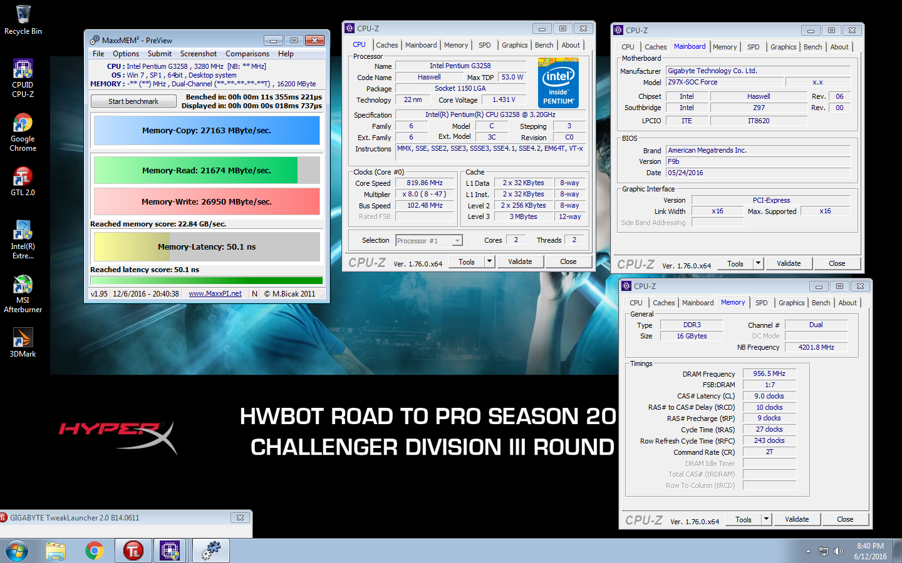902x563 pixels.
Task: Click the DRAM Frequency 956.5 MHz field
Action: coord(769,373)
